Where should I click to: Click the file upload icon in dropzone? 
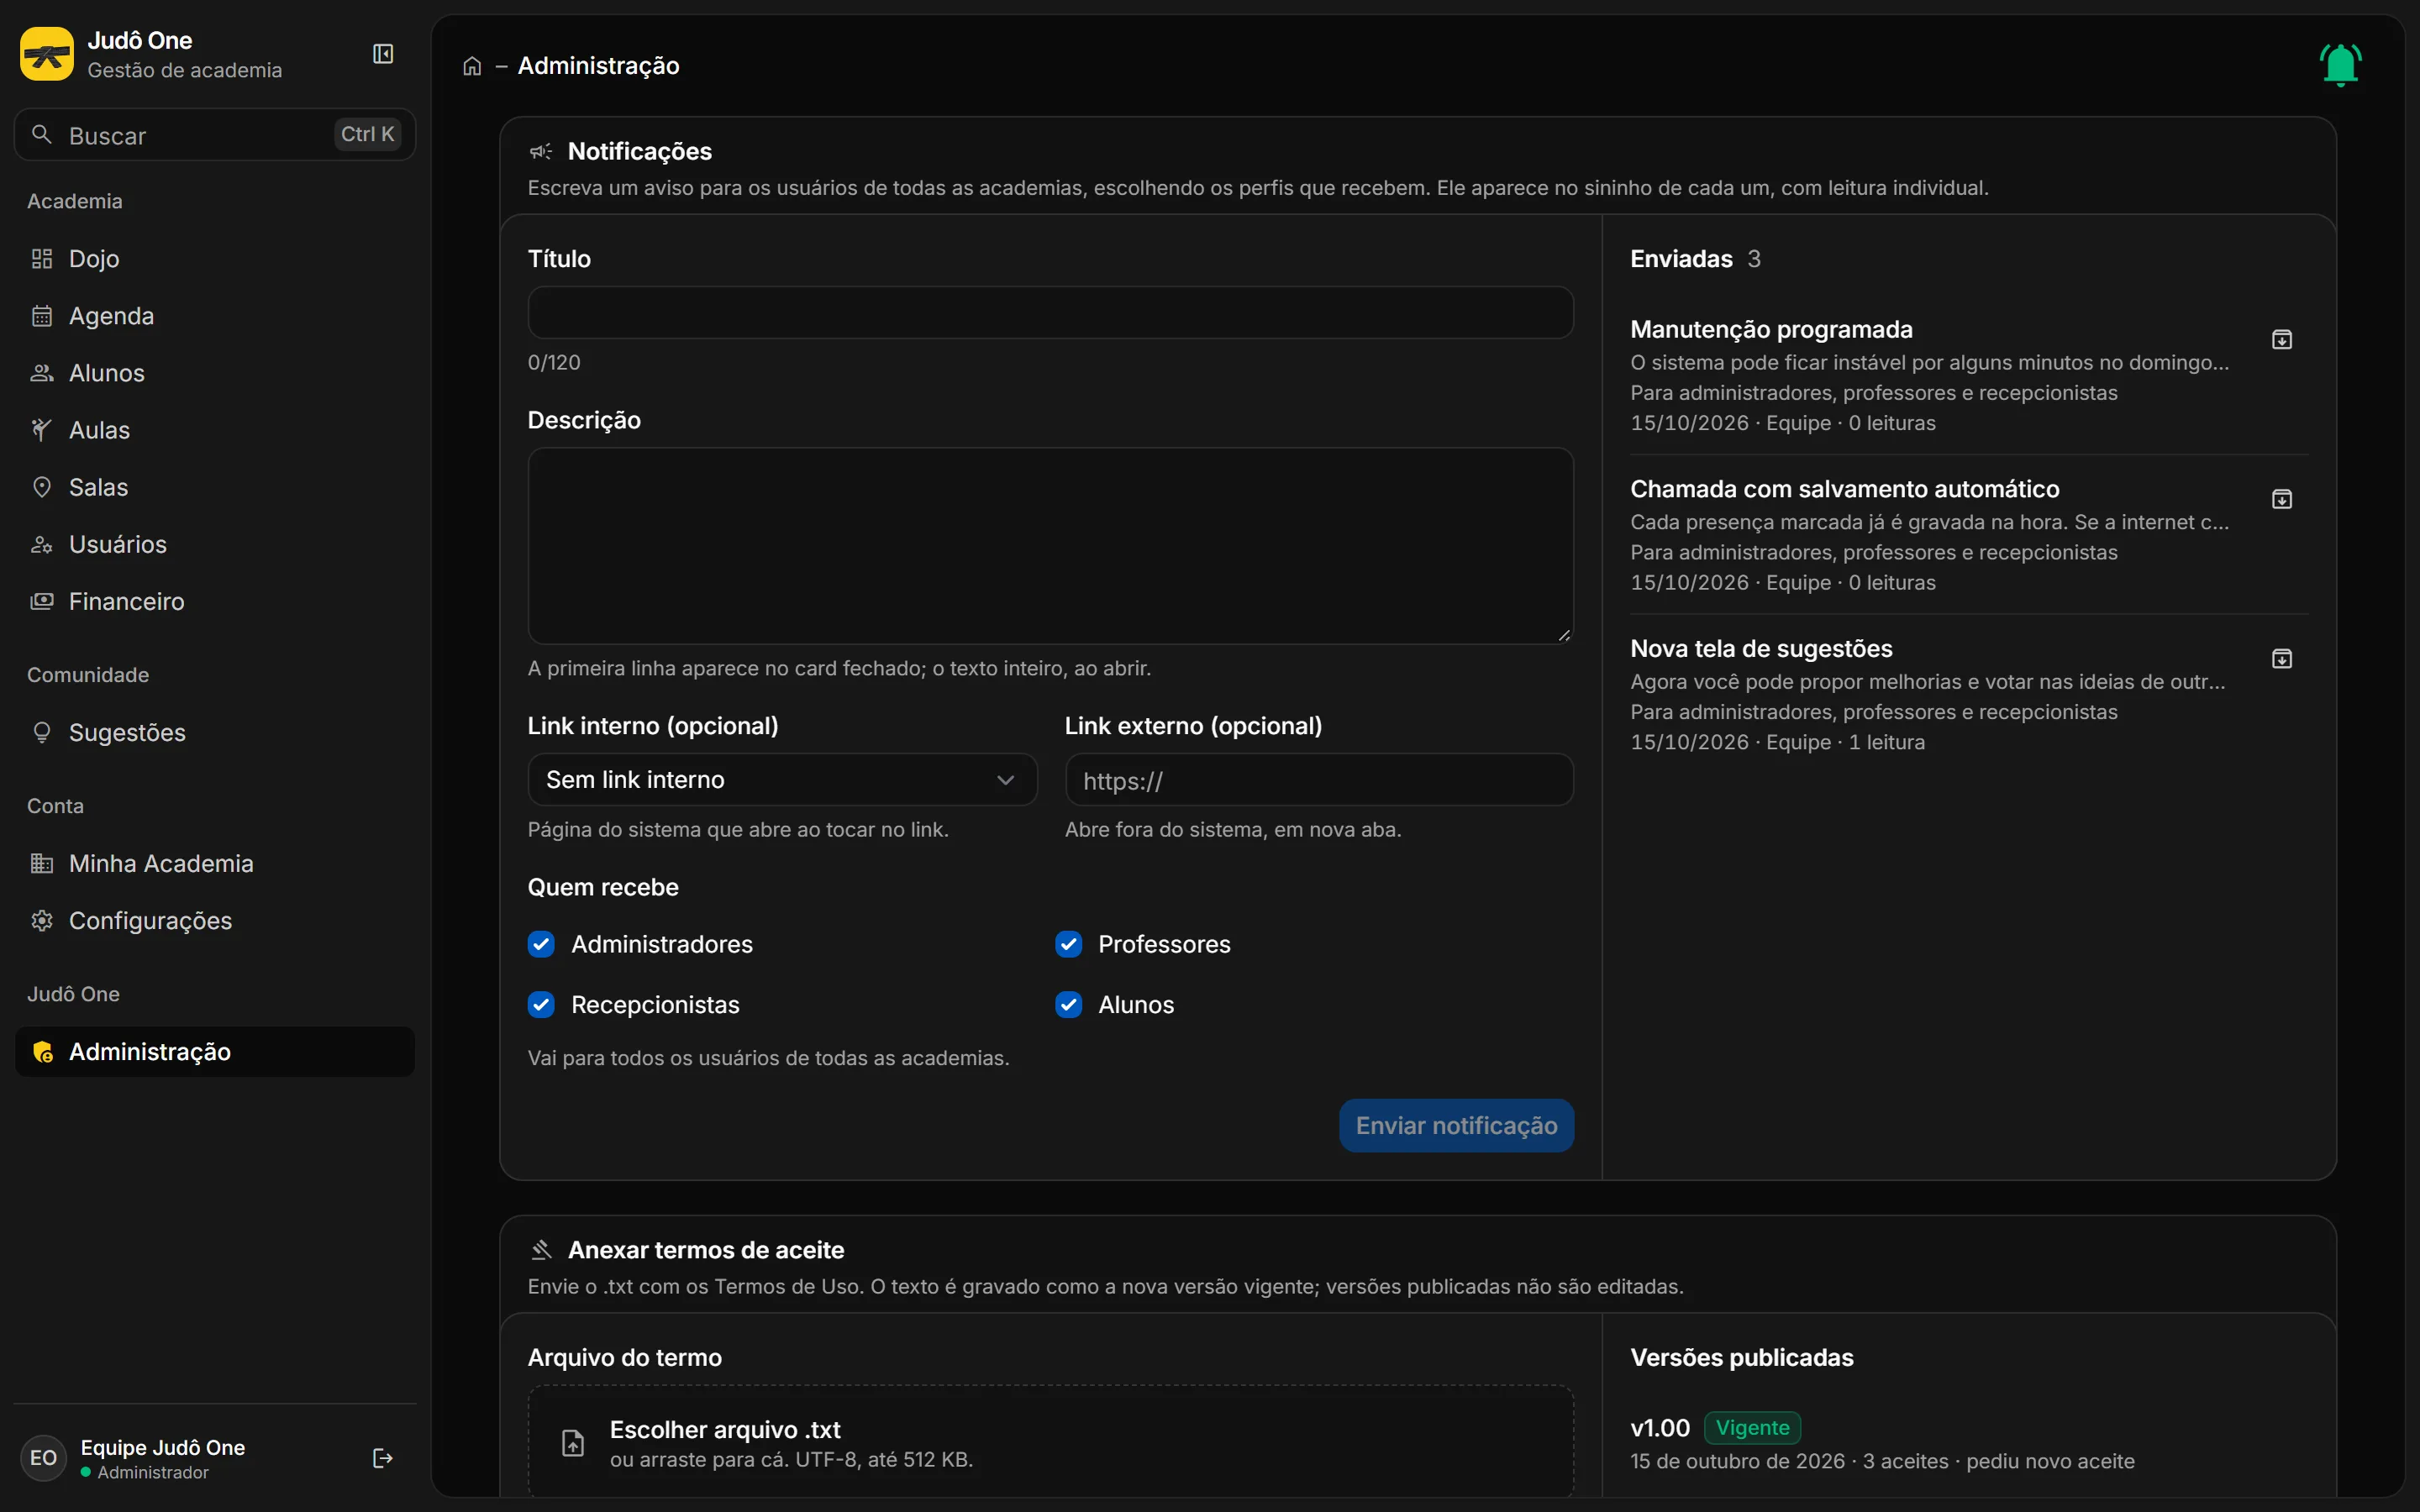click(x=573, y=1443)
